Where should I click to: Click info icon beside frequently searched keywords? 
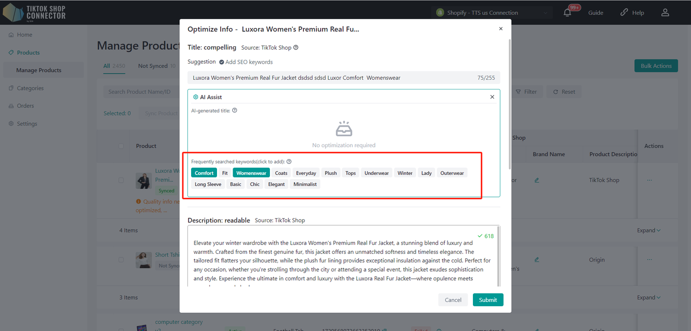(289, 162)
